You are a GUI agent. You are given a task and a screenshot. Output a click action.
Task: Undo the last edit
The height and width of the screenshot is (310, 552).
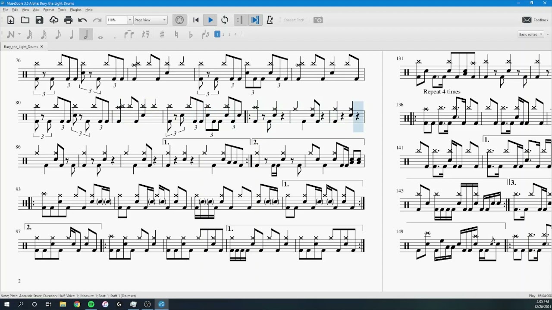tap(83, 20)
